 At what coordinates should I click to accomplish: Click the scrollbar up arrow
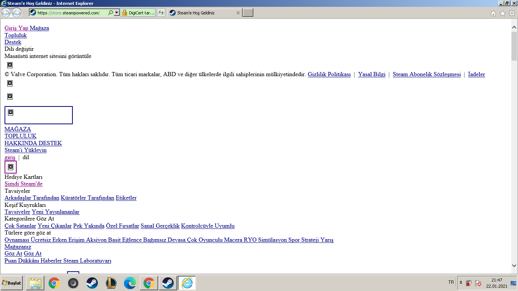tap(514, 27)
